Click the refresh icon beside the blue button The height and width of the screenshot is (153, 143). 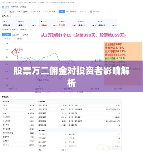[x=68, y=11]
